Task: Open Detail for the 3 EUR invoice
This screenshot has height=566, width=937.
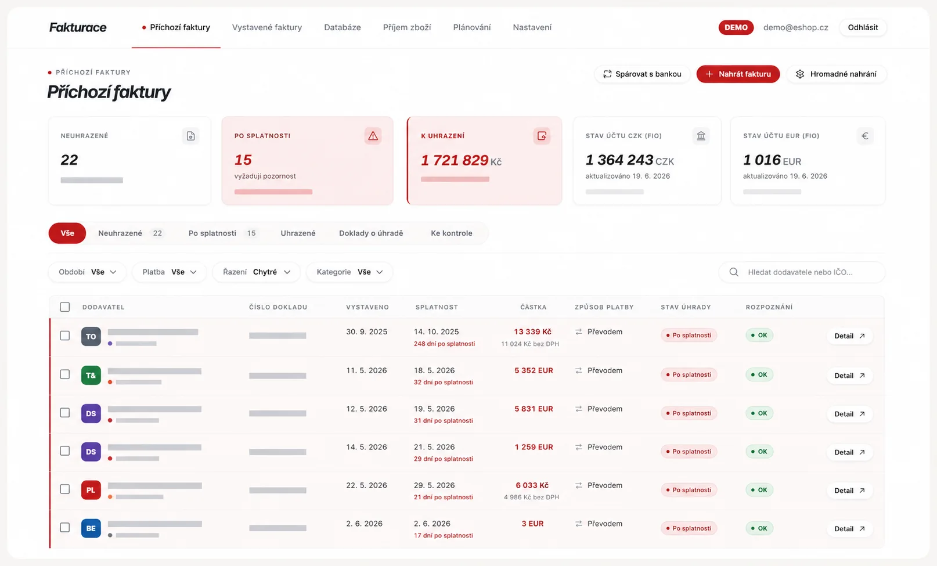Action: click(x=849, y=529)
